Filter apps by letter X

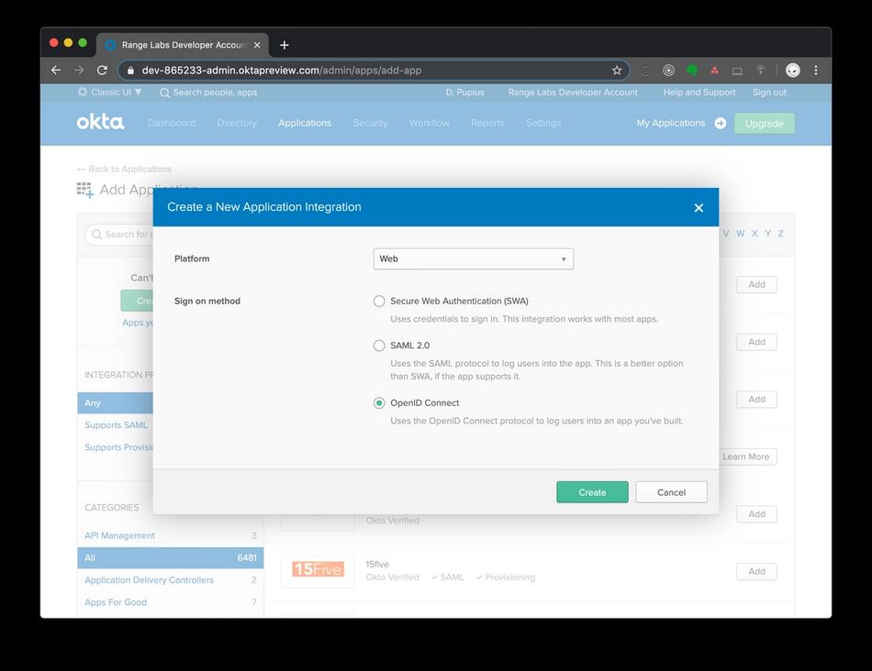tap(755, 234)
